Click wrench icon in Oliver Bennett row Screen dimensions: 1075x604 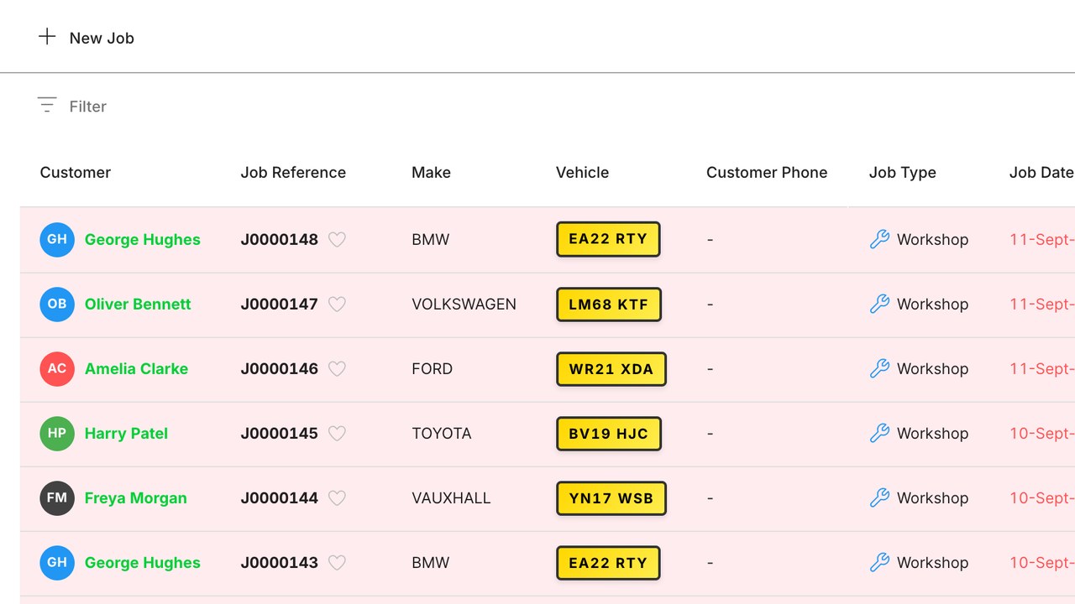click(879, 304)
